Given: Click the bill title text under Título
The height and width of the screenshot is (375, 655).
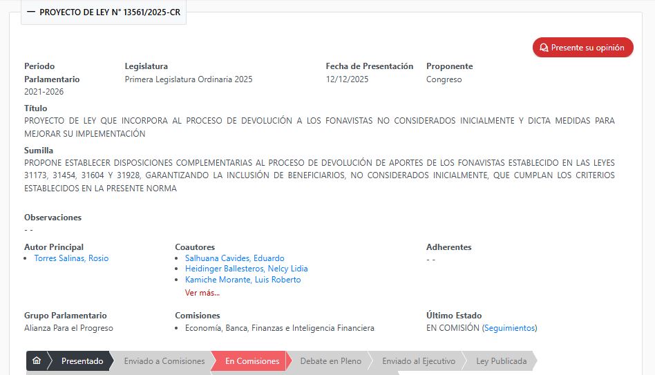Looking at the screenshot, I should click(319, 127).
